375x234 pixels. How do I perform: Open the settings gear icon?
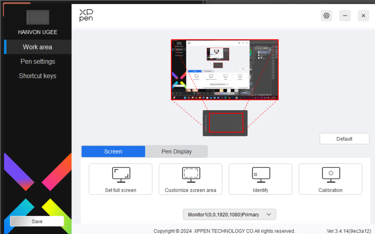pos(326,15)
